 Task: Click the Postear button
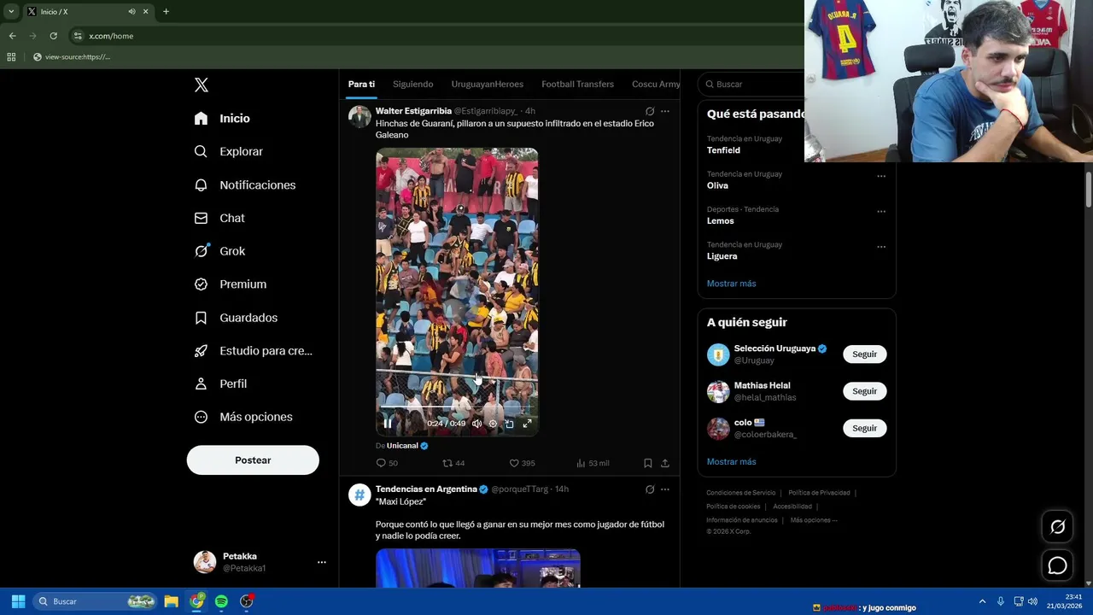[253, 460]
